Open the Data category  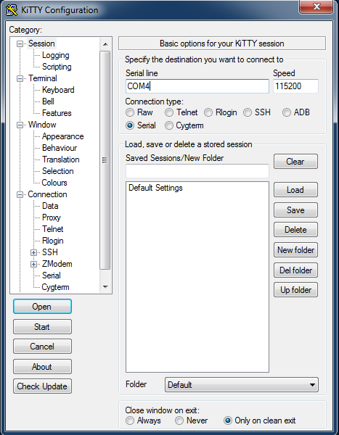pos(50,206)
